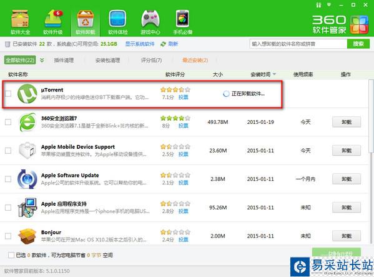Click the 刷新 refresh link
Screen dimensions: 374x277
pos(173,44)
